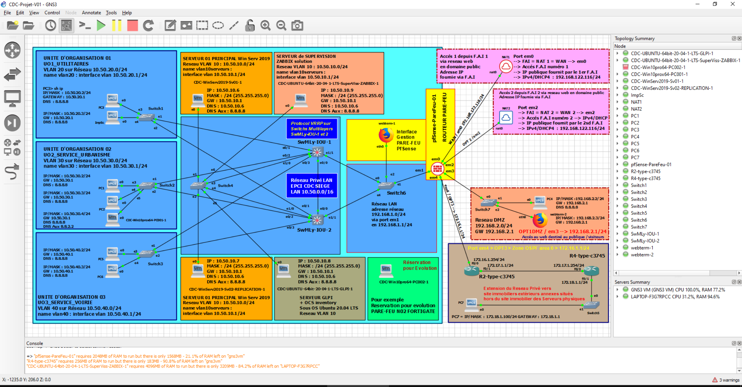Expand R2-type-c3745 node tree arrow
This screenshot has height=387, width=742.
617,171
